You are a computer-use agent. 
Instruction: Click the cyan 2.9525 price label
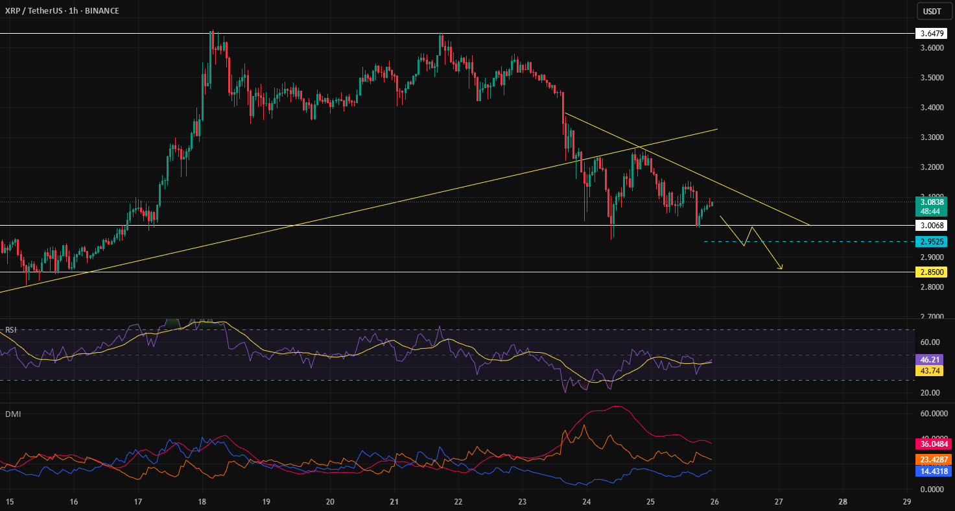931,242
